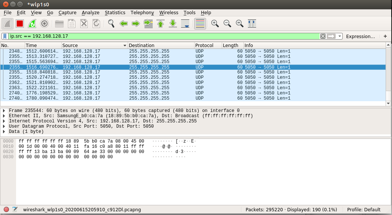Open the Statistics menu

tap(115, 13)
